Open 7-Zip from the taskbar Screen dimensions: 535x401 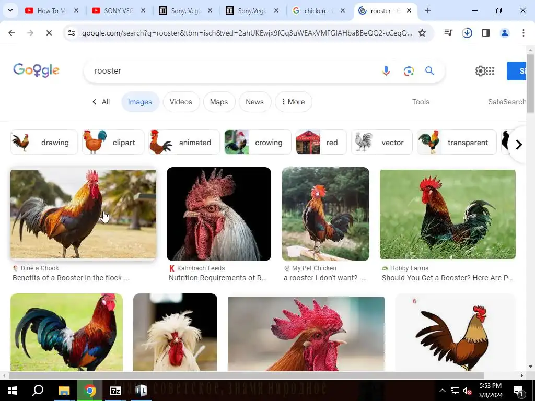pyautogui.click(x=115, y=391)
